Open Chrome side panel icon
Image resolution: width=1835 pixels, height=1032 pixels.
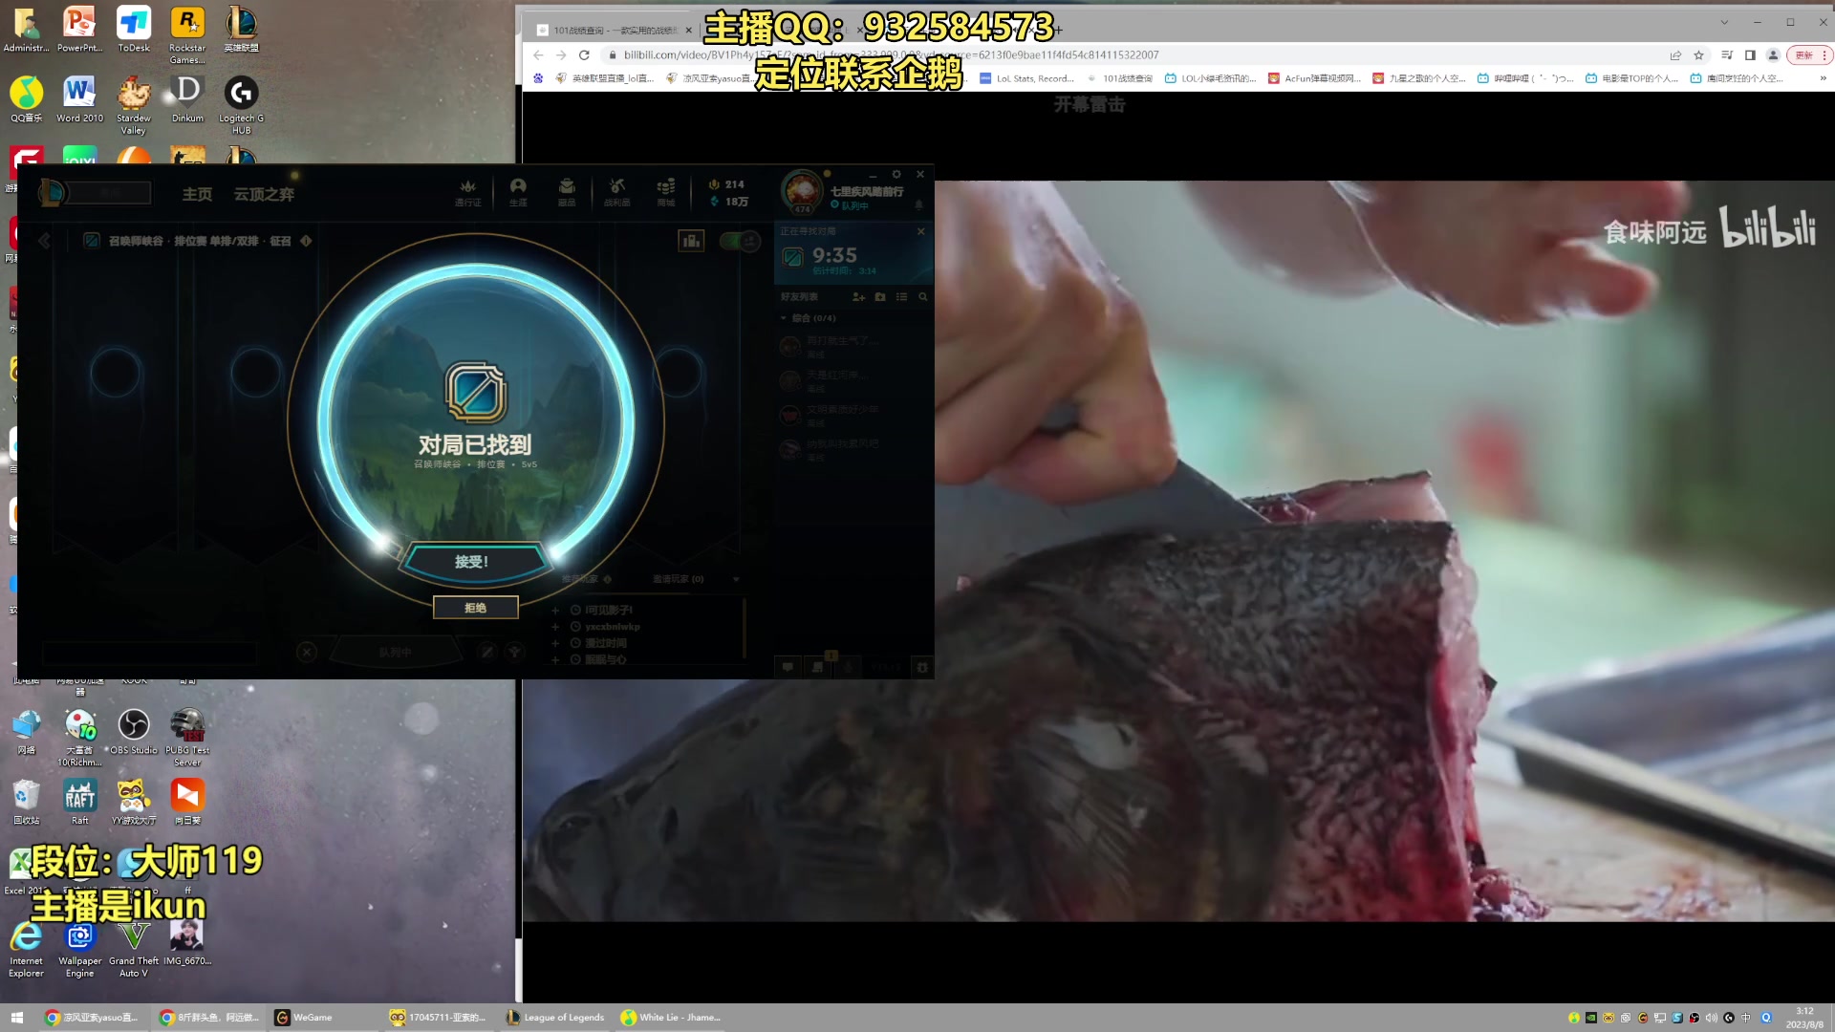coord(1750,55)
